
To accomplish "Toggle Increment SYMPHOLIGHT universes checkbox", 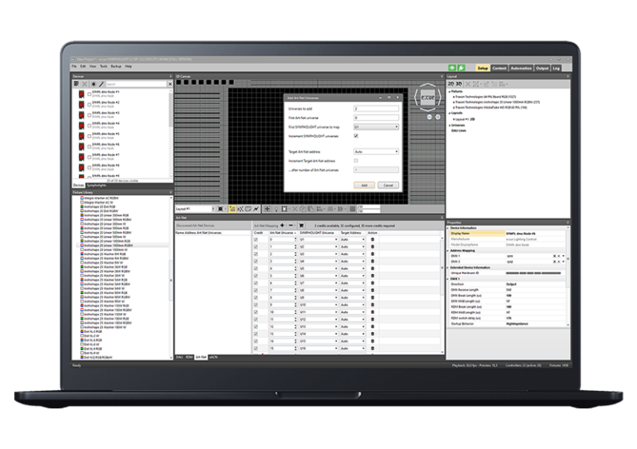I will point(356,135).
